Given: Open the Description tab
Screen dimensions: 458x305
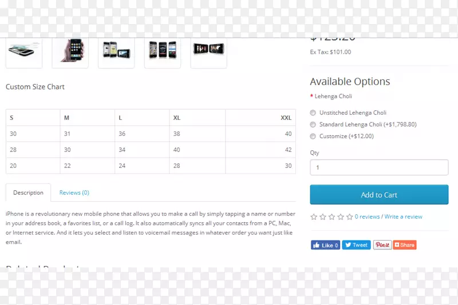Looking at the screenshot, I should pyautogui.click(x=28, y=193).
